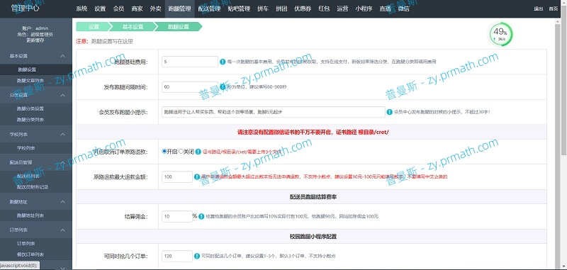
Task: Open 订单列表 sub-item in the sidebar
Action: [26, 244]
